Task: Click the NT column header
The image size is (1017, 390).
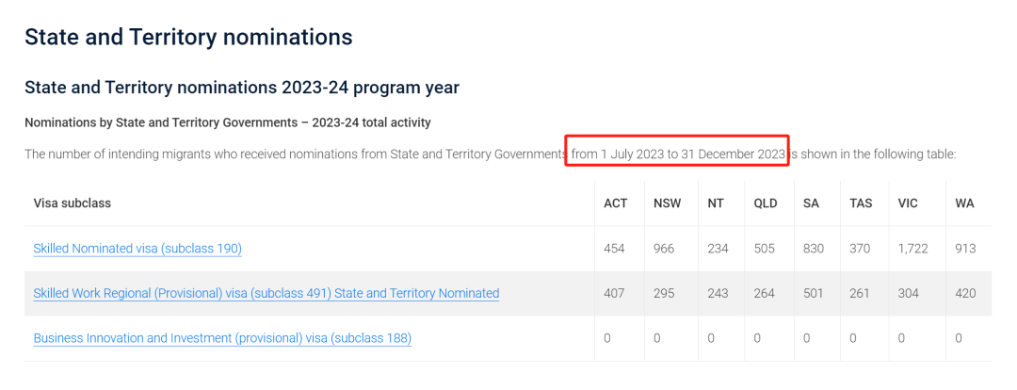Action: point(716,203)
